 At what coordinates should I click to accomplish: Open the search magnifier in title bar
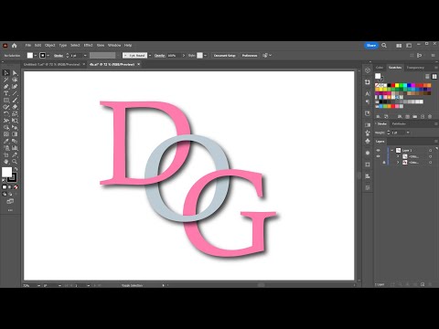click(x=384, y=46)
